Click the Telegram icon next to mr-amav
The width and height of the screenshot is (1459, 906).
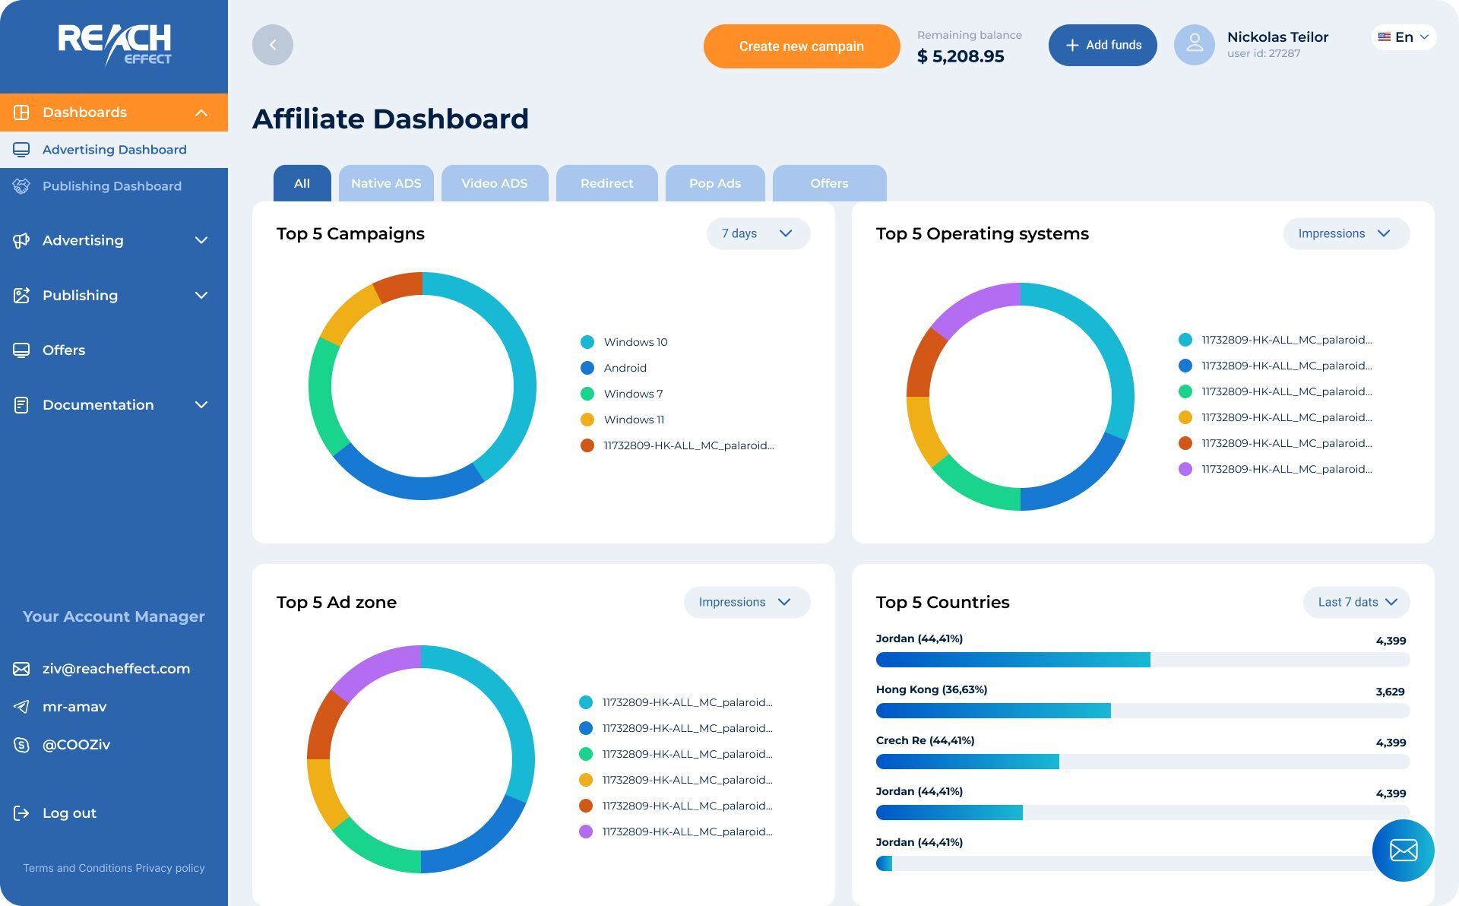click(x=21, y=707)
